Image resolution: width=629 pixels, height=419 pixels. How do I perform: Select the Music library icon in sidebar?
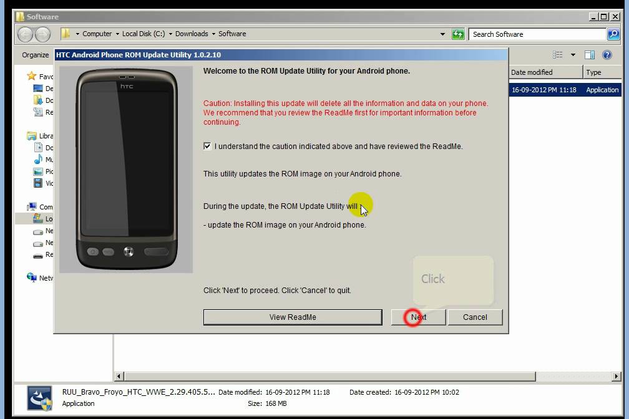click(x=38, y=160)
